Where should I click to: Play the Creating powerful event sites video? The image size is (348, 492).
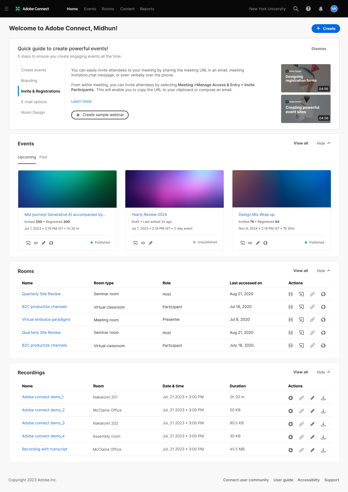[x=306, y=109]
